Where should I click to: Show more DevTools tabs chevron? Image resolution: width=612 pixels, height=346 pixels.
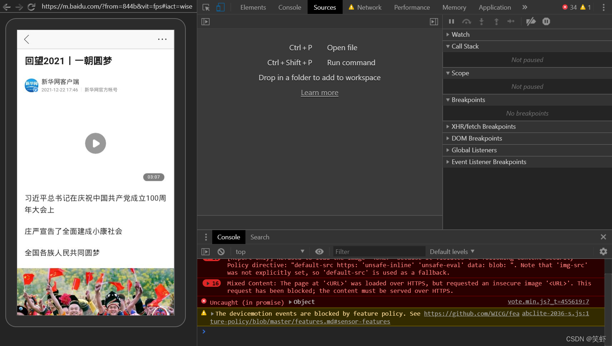point(524,7)
